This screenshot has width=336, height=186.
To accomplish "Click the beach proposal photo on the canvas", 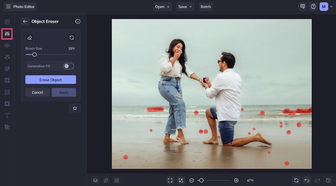I will coord(212,94).
